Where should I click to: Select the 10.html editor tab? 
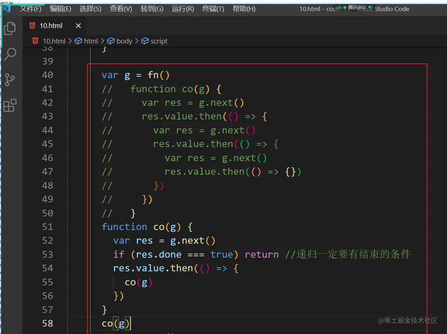pos(55,26)
